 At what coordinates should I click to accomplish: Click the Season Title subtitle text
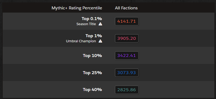[x=86, y=24]
